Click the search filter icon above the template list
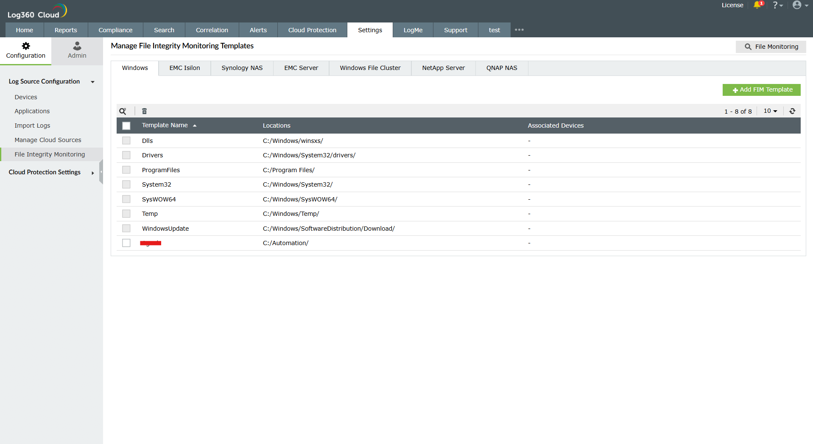813x444 pixels. tap(123, 111)
